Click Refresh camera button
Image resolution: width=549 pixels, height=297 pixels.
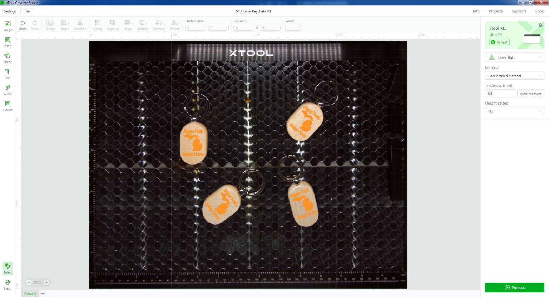click(500, 42)
